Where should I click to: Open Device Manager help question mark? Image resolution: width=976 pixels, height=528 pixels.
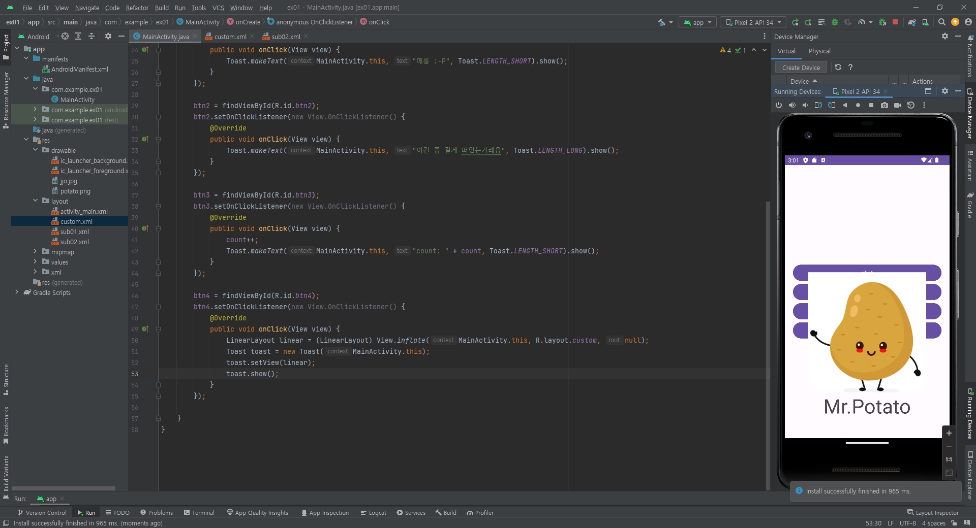point(850,68)
